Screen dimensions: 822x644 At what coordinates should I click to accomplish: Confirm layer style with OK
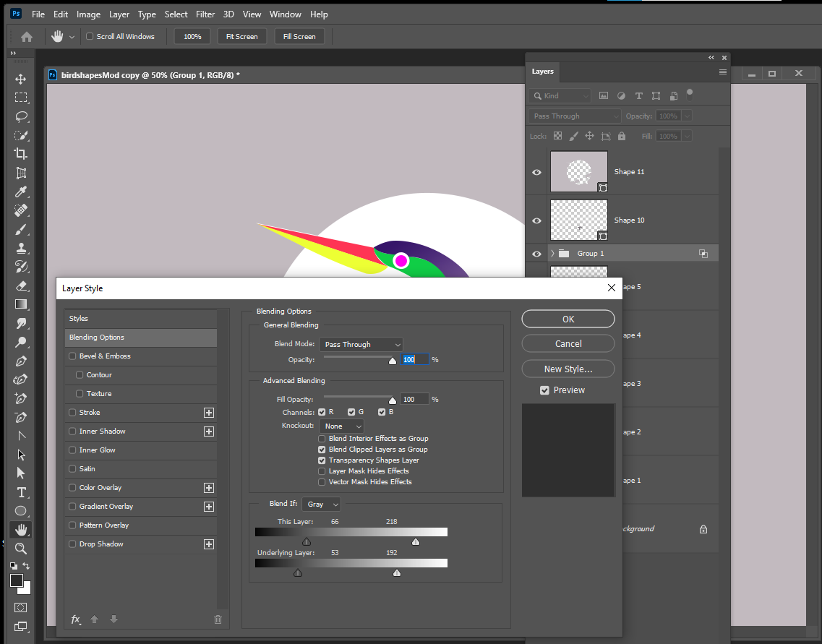tap(568, 319)
